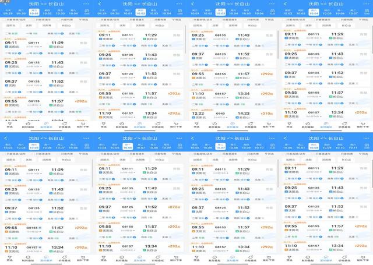Sort by 价格最低 on the 10.01 screen
This screenshot has width=373, height=265.
coord(65,125)
